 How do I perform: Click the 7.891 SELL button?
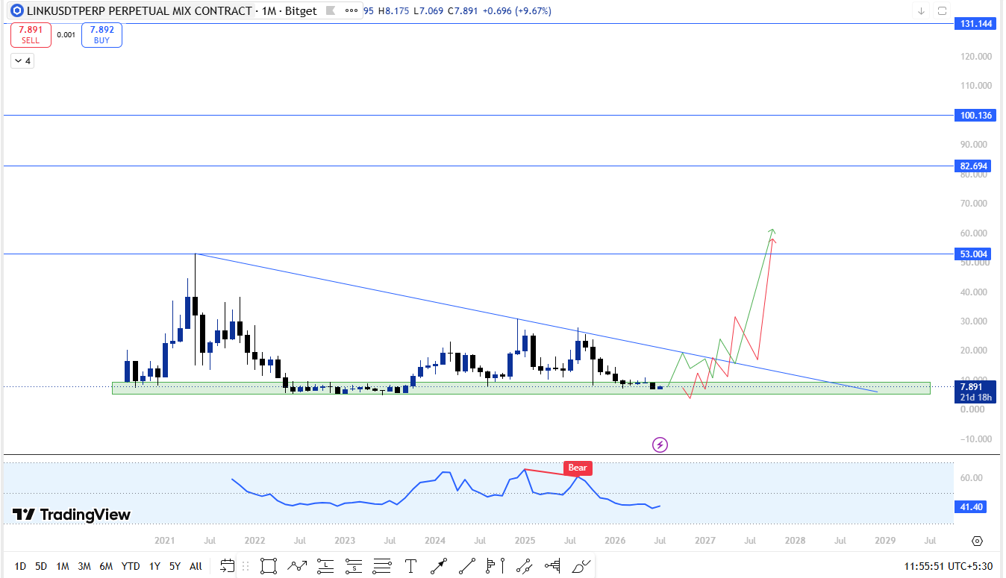click(x=31, y=35)
